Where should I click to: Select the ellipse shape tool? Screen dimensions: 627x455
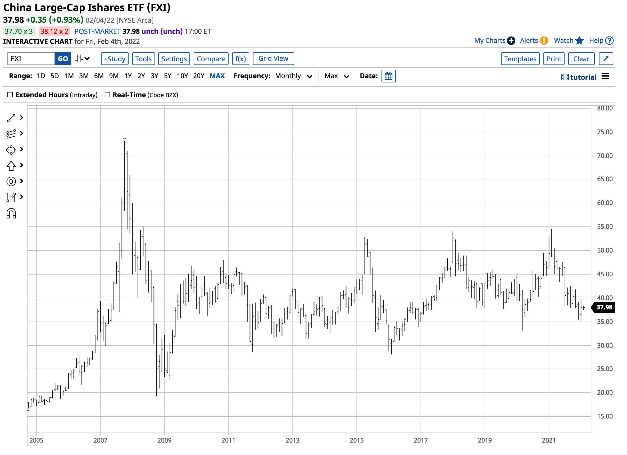[11, 150]
